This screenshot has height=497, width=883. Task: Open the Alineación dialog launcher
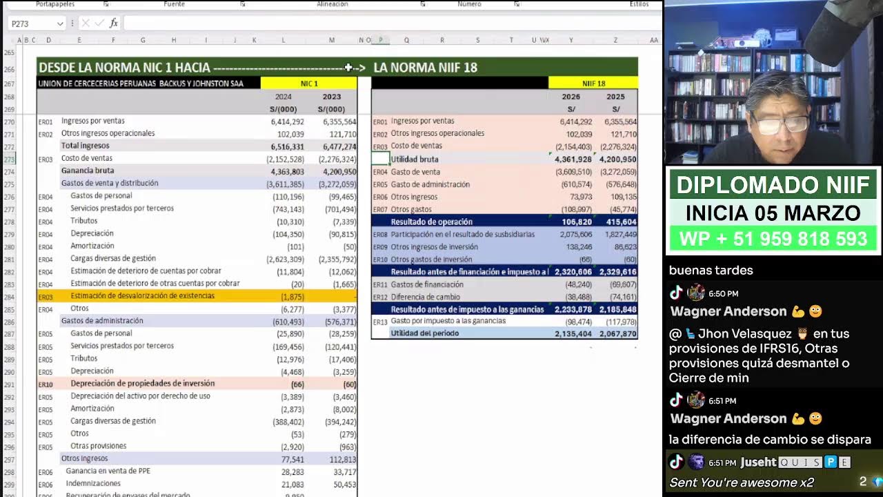click(423, 4)
